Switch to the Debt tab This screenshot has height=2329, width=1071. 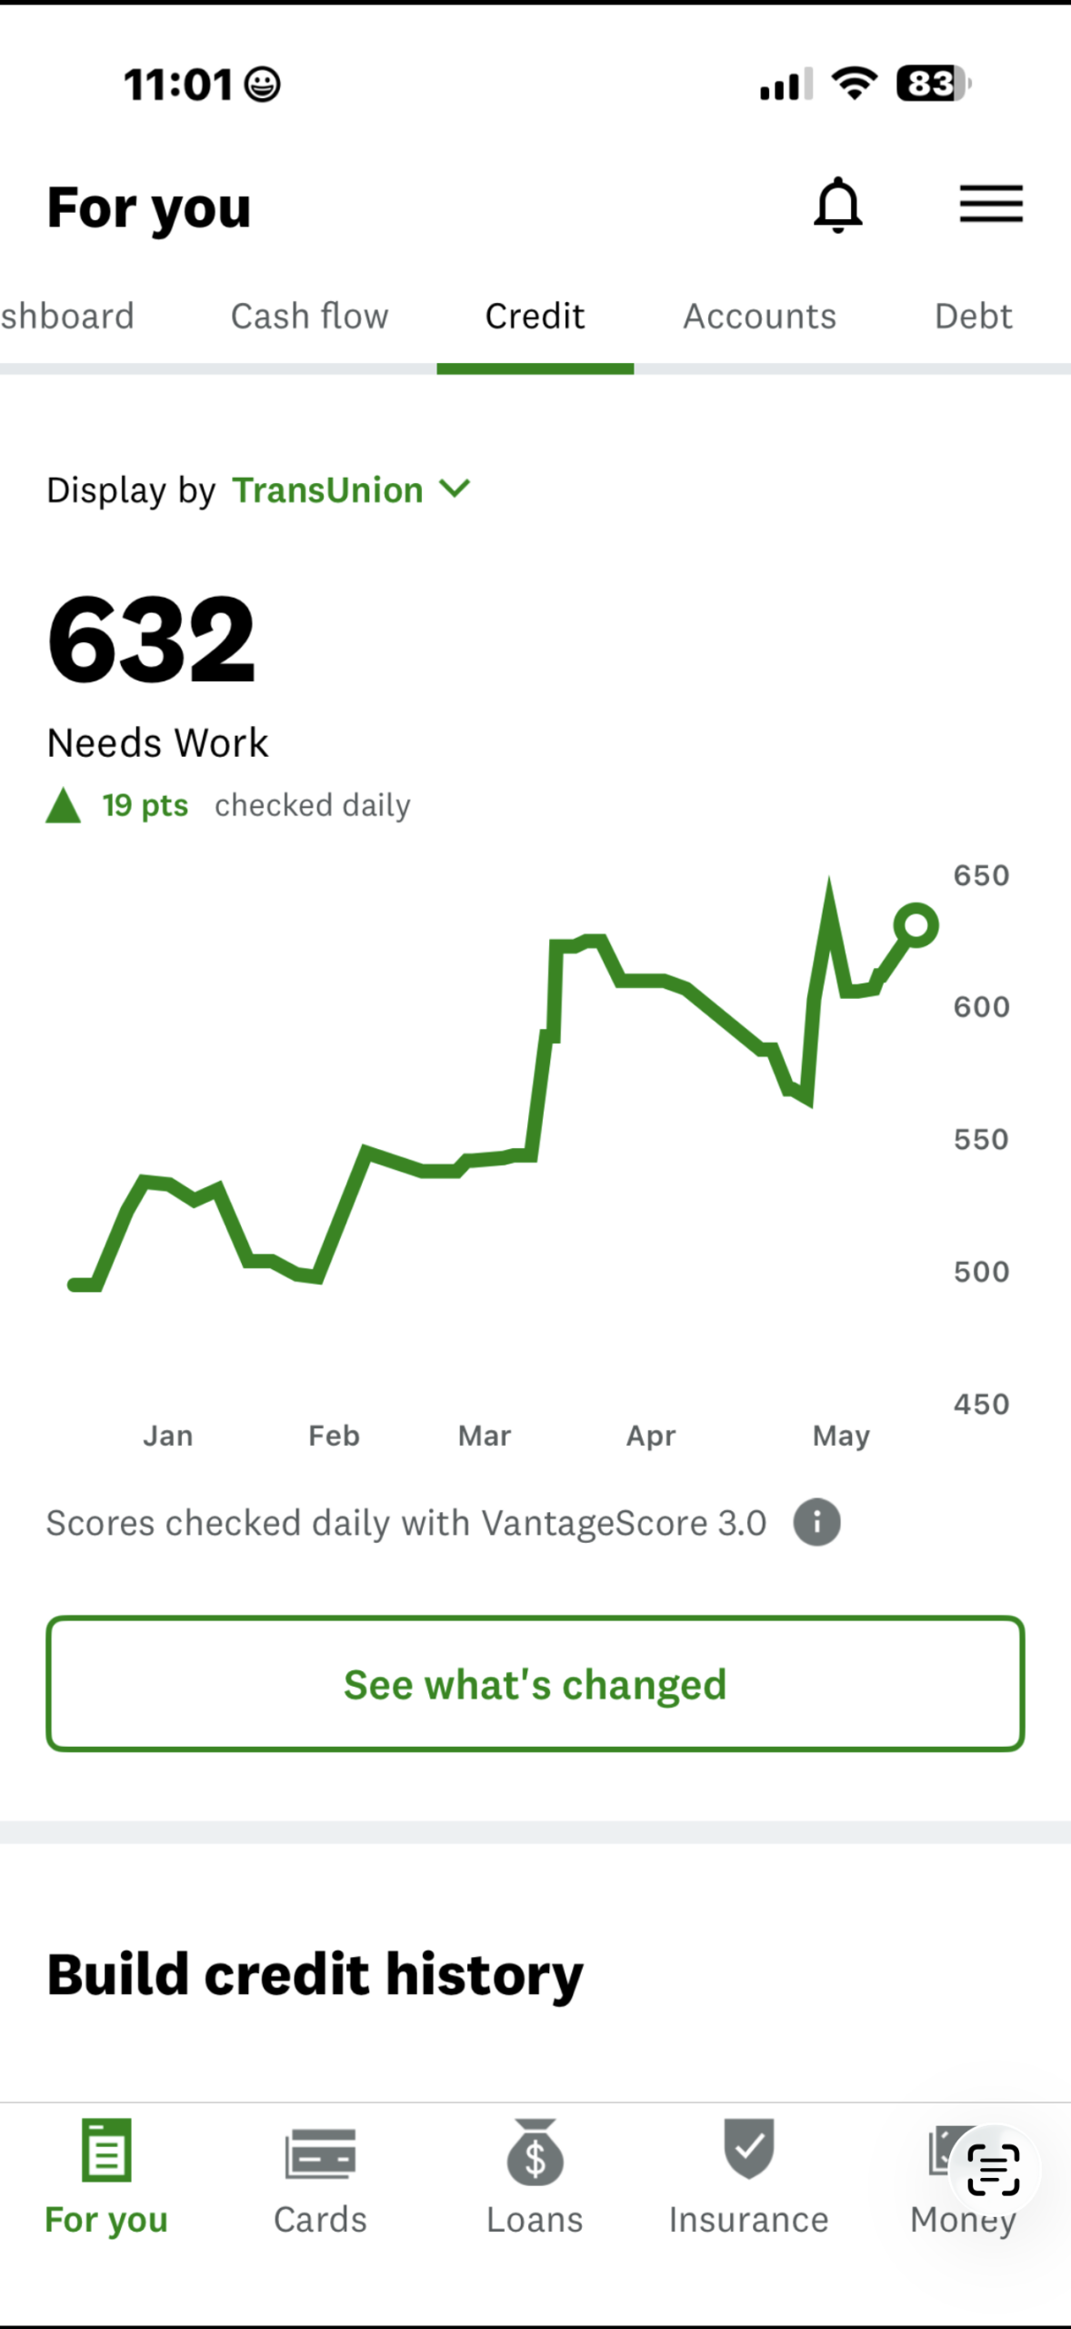[973, 317]
